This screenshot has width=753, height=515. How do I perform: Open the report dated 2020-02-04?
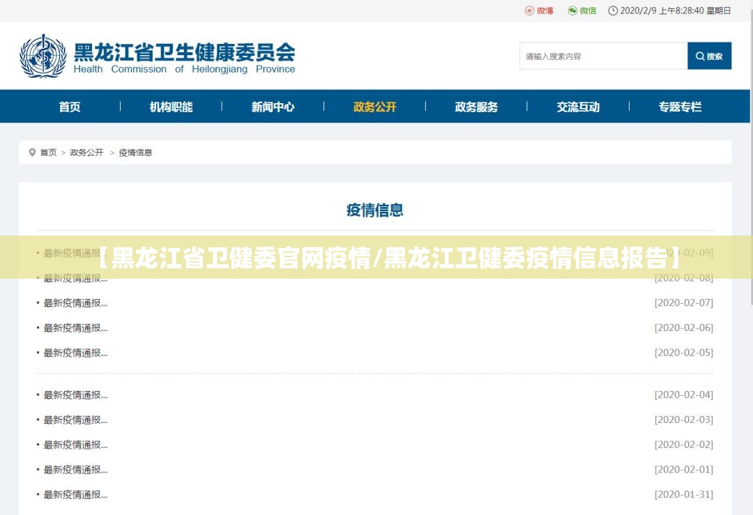point(75,395)
